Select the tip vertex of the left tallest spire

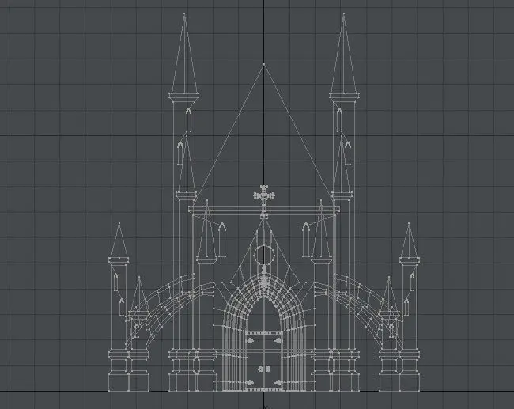point(184,13)
